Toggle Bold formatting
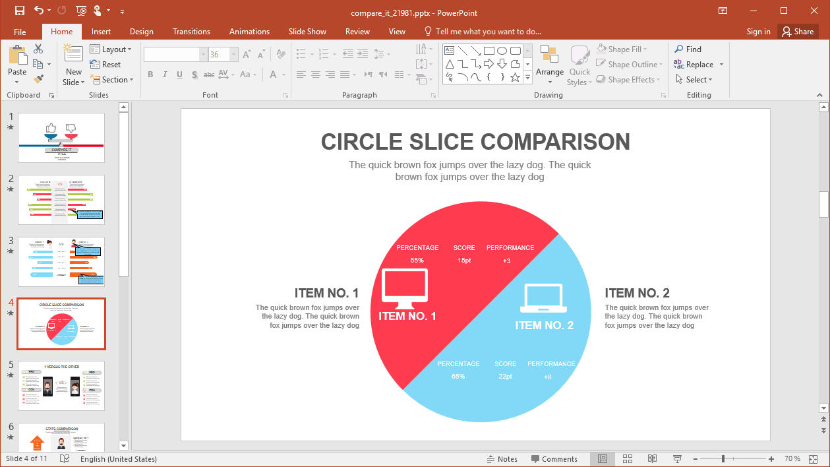830x467 pixels. pos(150,75)
